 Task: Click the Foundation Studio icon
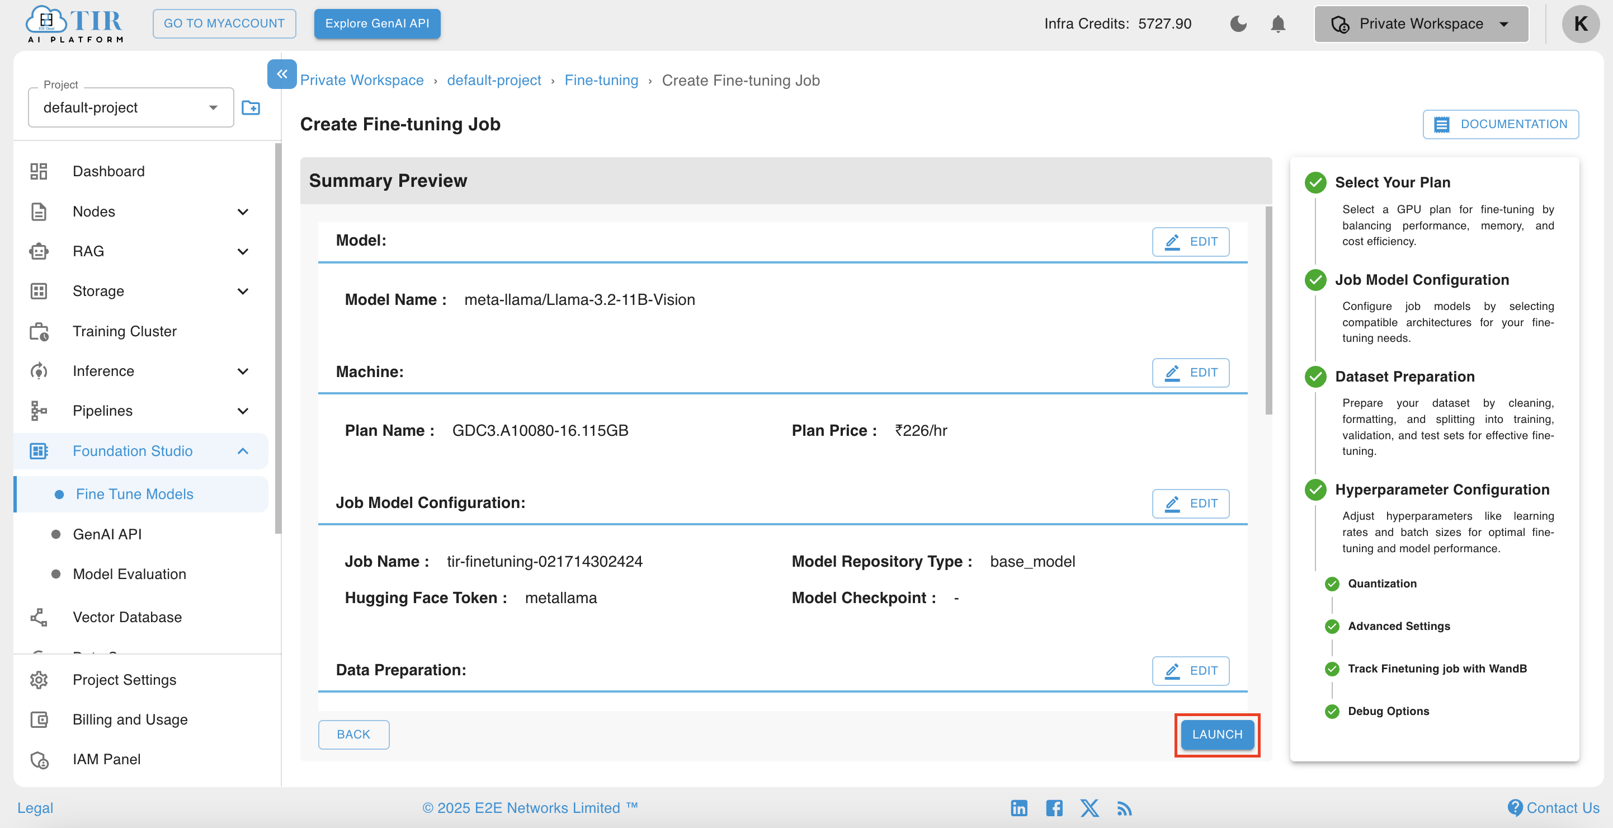[39, 451]
